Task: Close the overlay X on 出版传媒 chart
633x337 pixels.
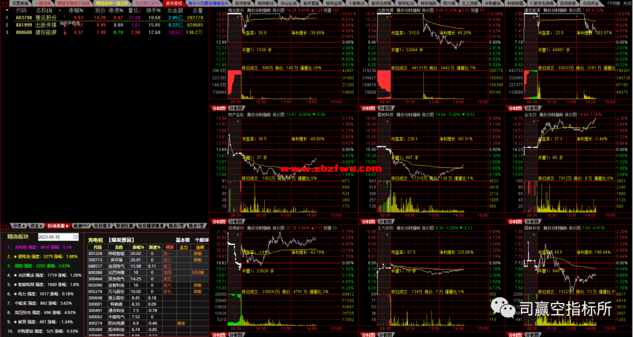Action: (387, 17)
